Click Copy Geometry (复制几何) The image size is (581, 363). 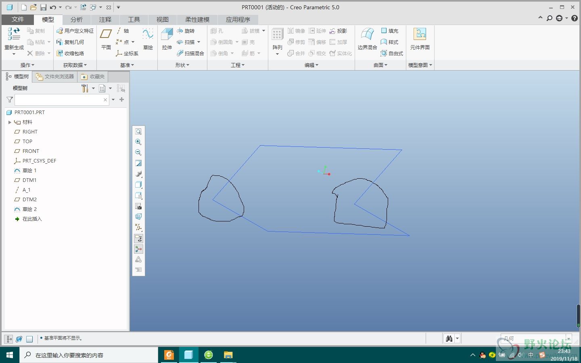tap(70, 42)
